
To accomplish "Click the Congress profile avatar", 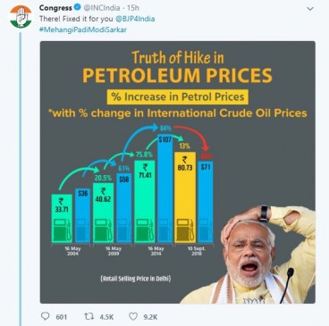I will pos(21,17).
